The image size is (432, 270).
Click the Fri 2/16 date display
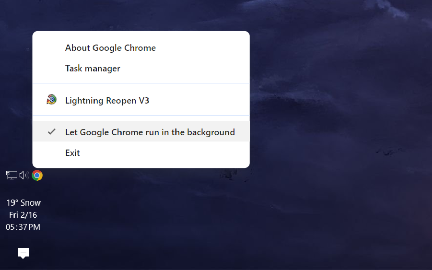[23, 215]
